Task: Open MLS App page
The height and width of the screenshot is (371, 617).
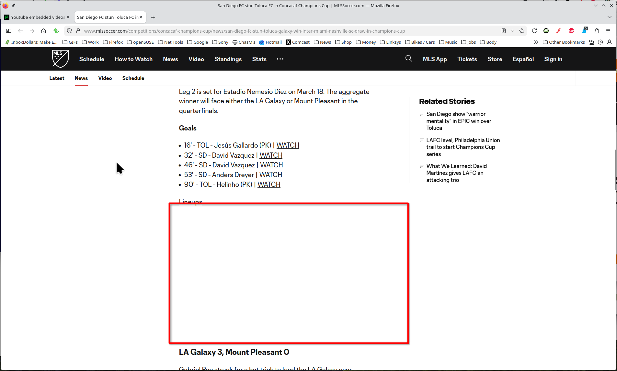Action: (435, 59)
